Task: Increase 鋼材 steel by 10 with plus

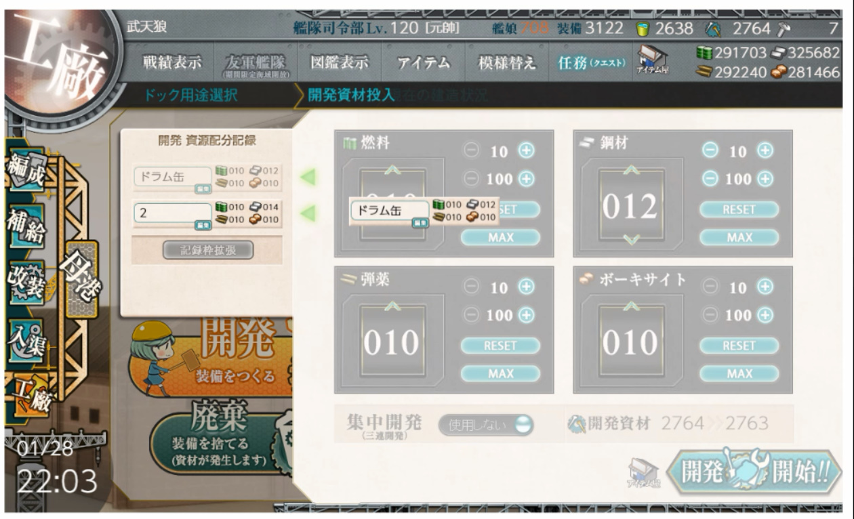Action: (765, 150)
